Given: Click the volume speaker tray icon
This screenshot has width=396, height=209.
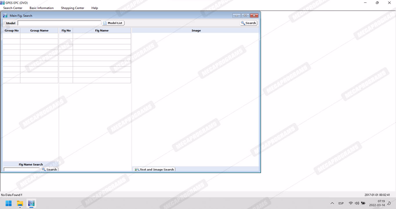Looking at the screenshot, I should tap(357, 204).
